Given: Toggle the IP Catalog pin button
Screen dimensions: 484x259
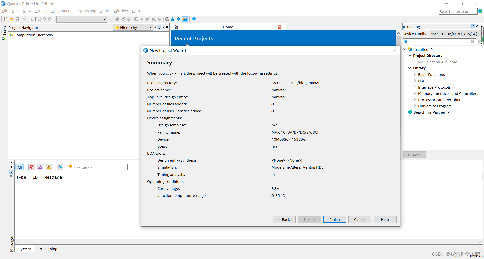Looking at the screenshot, I should click(x=474, y=26).
